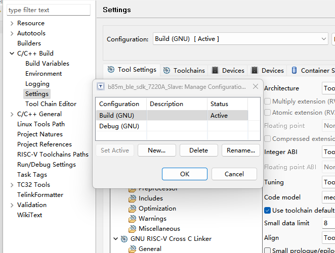The width and height of the screenshot is (335, 253).
Task: Expand the Autotools tree node
Action: coord(12,33)
